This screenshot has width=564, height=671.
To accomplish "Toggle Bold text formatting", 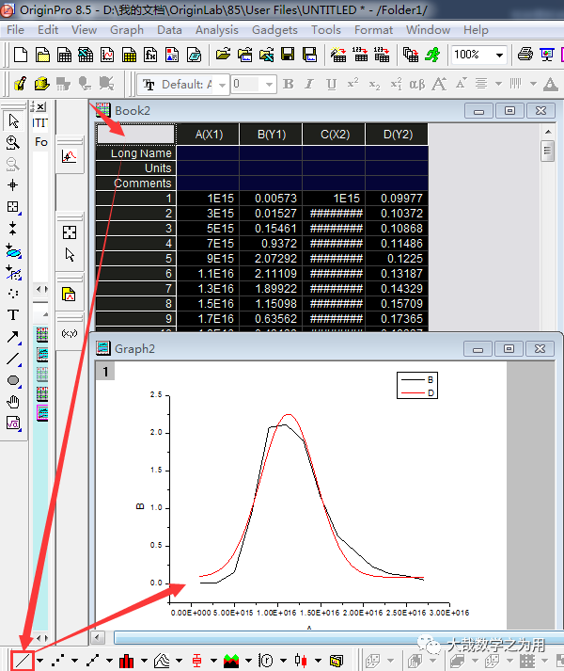I will point(289,85).
